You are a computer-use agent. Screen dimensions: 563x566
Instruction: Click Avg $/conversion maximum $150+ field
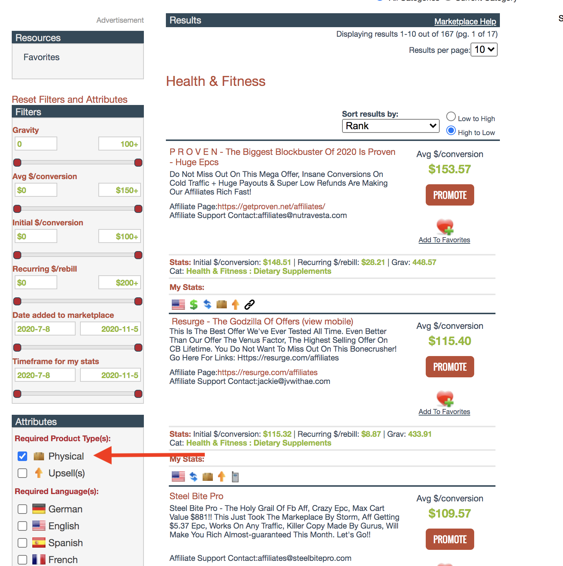[120, 190]
